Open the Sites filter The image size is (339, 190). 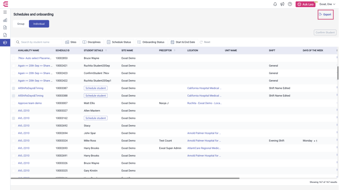point(71,42)
